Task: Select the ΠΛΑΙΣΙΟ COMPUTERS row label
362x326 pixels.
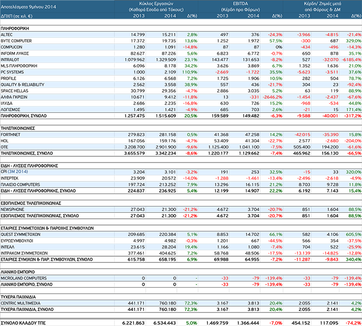Action: pyautogui.click(x=20, y=185)
